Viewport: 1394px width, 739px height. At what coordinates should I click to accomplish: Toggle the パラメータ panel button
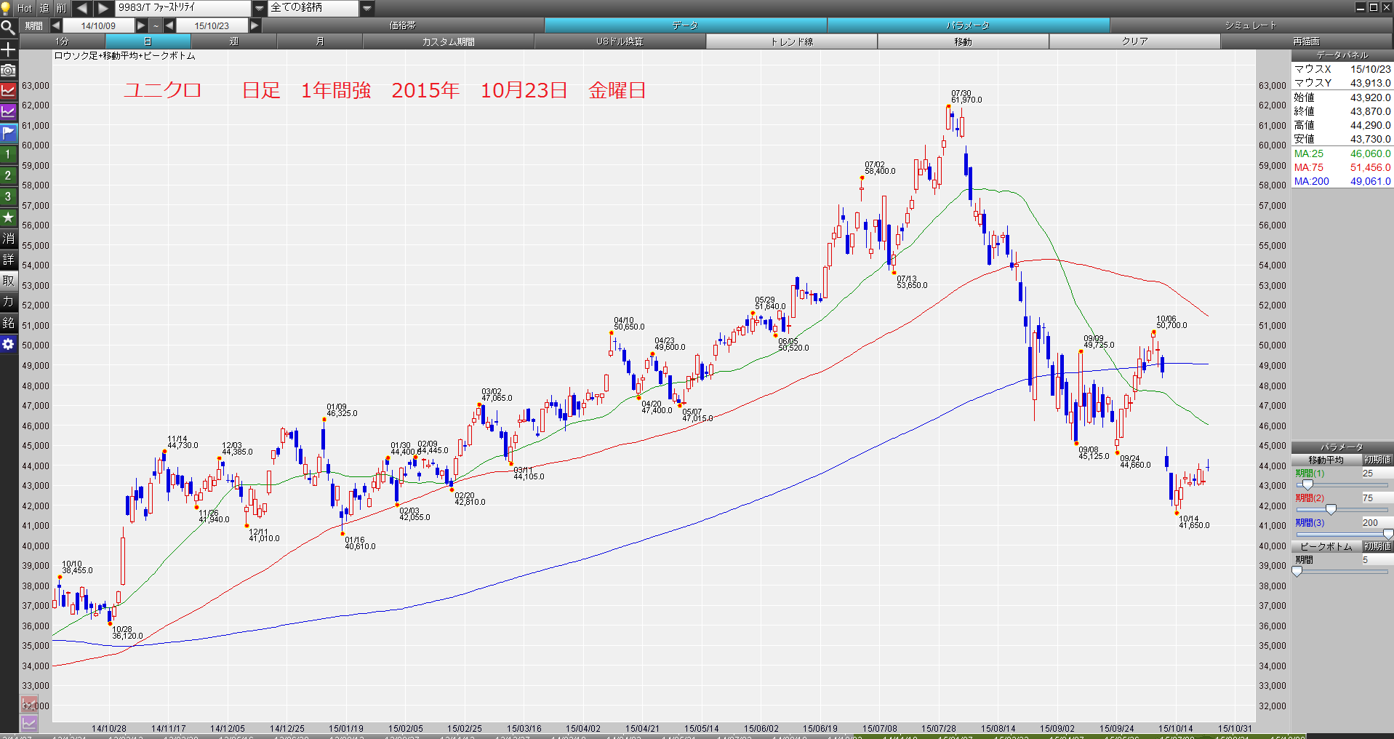(x=968, y=25)
